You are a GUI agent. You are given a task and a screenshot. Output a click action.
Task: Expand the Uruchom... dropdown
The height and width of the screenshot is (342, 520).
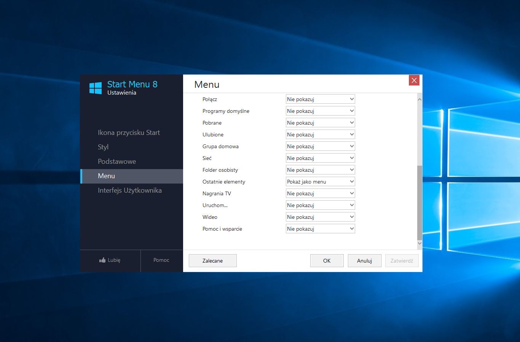tap(320, 205)
